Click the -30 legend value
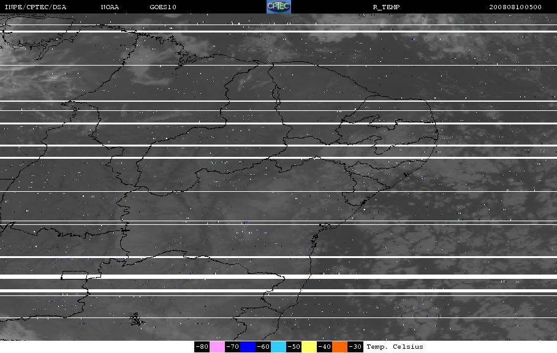Image resolution: width=557 pixels, height=353 pixels. tap(355, 347)
